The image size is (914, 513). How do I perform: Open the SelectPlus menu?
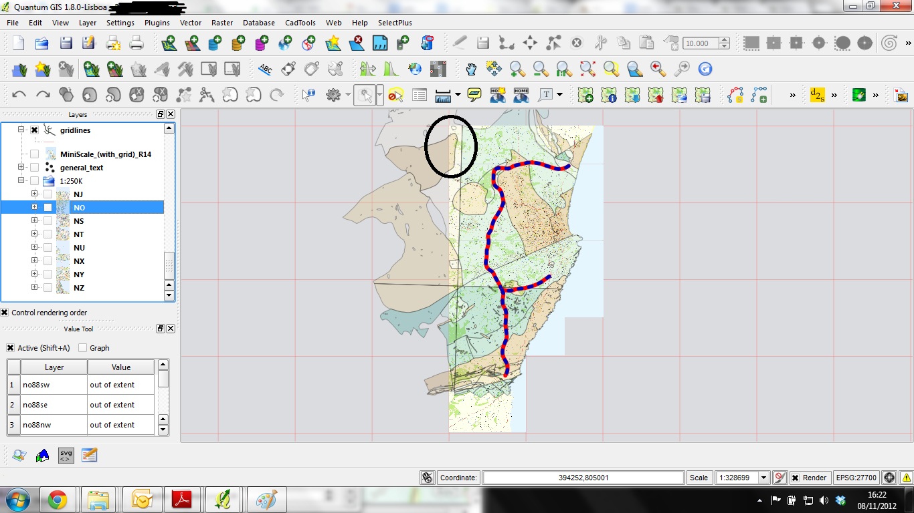click(395, 23)
